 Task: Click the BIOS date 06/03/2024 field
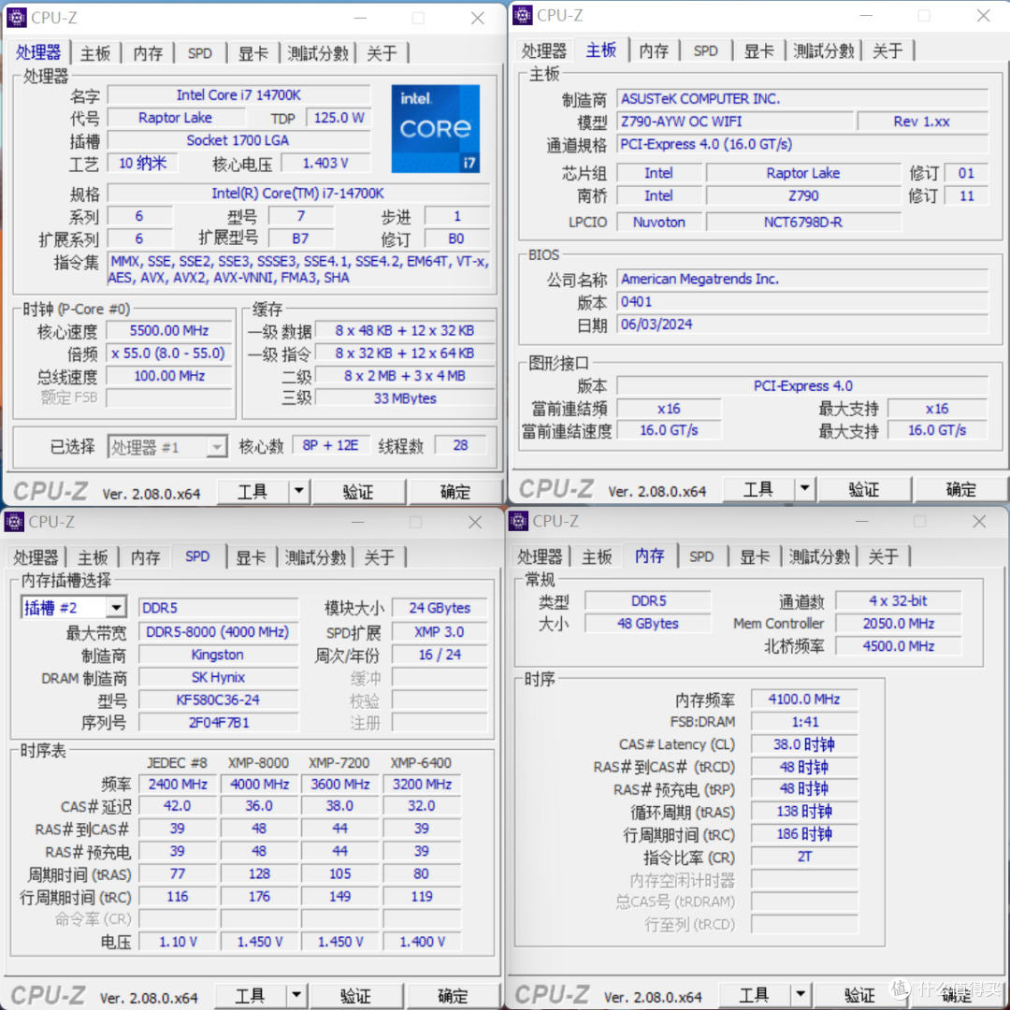click(x=802, y=324)
